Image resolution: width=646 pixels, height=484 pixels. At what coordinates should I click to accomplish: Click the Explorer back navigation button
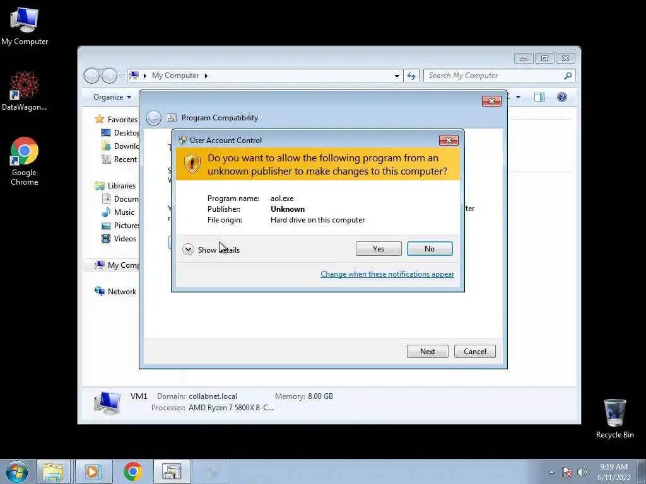click(x=91, y=76)
